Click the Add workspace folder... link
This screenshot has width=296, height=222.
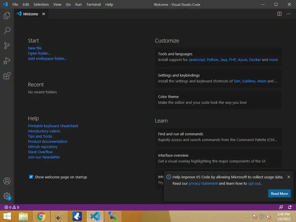pos(47,58)
